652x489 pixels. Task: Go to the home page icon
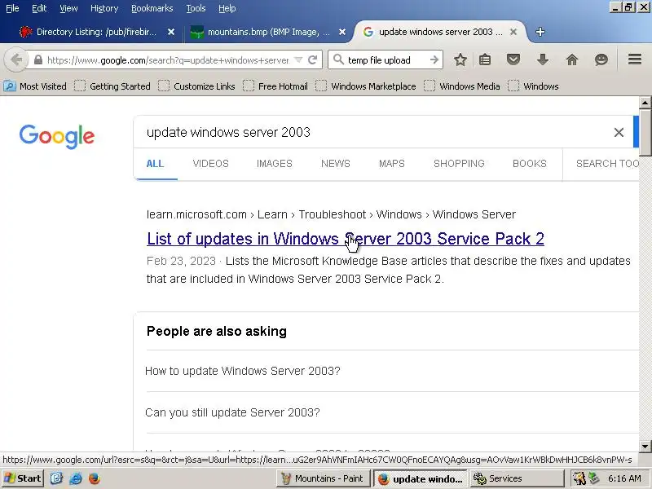pos(572,59)
